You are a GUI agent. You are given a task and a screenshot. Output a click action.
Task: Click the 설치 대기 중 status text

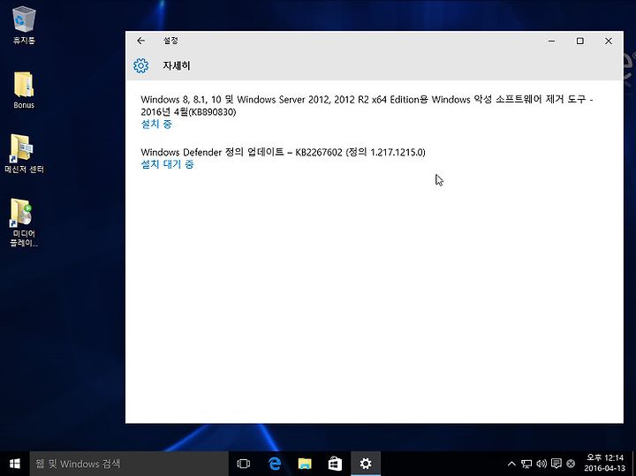pos(167,163)
